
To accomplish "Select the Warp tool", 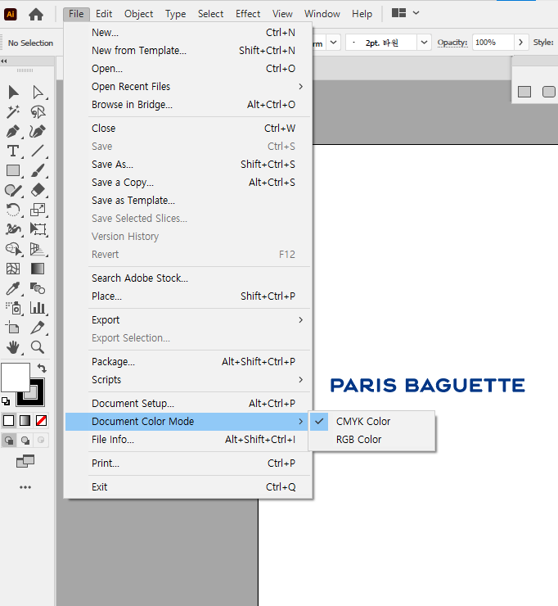I will tap(13, 229).
